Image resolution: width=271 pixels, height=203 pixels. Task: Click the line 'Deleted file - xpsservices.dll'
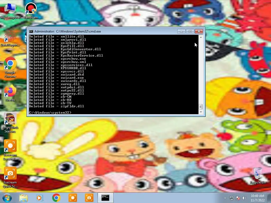click(x=61, y=65)
